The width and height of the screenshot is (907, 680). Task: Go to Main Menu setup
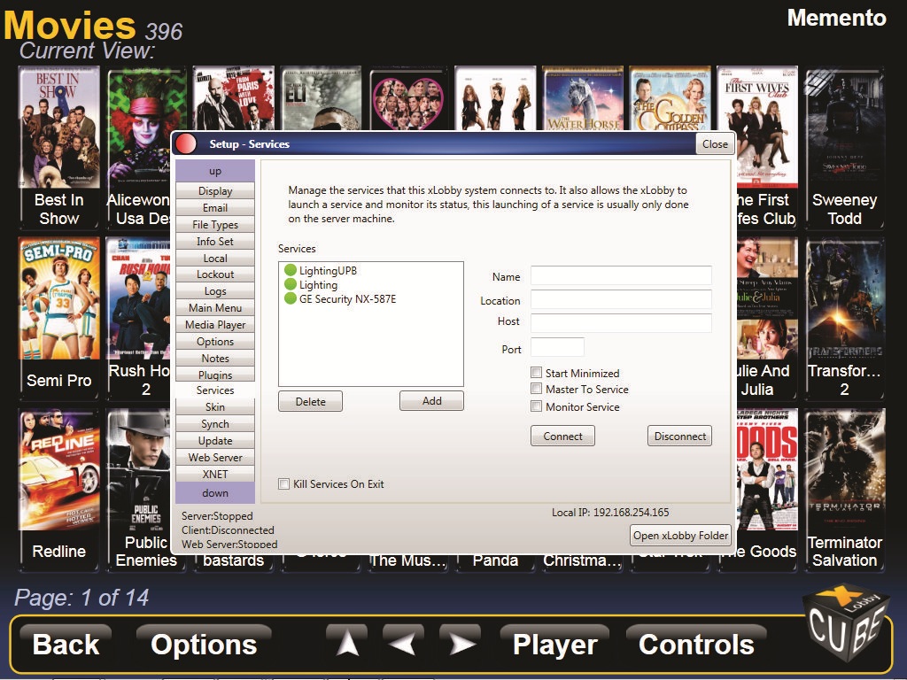[x=215, y=307]
